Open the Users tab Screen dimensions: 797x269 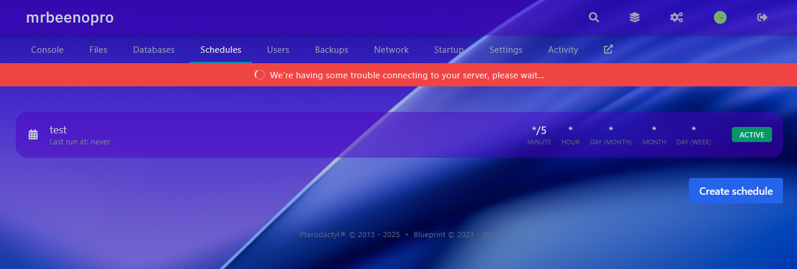(278, 50)
